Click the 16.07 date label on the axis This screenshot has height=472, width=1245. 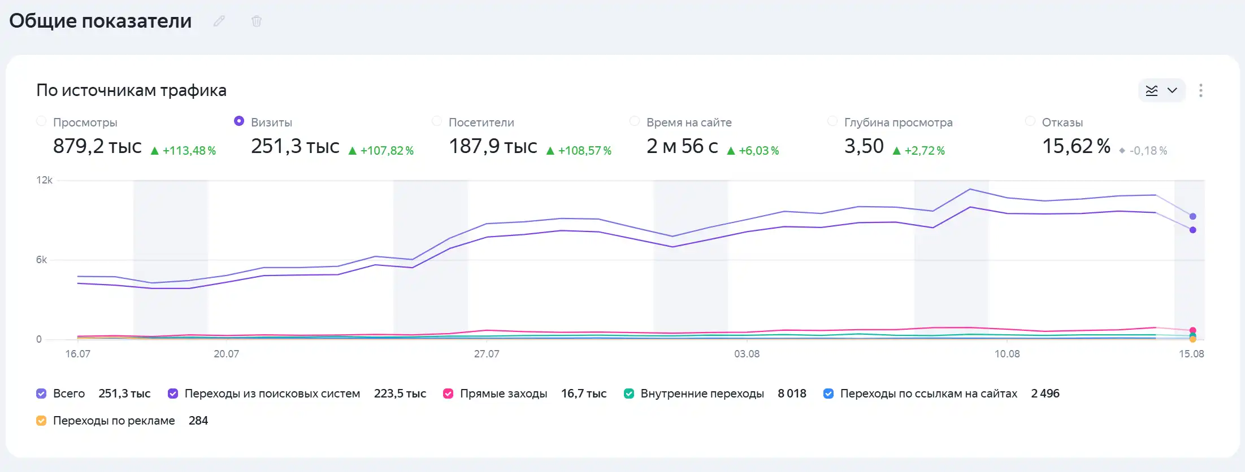(x=78, y=354)
